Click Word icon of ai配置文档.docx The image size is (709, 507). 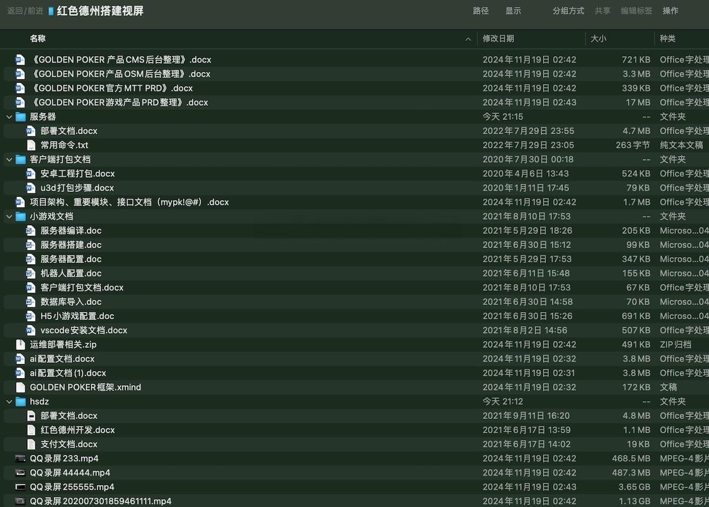tap(20, 359)
